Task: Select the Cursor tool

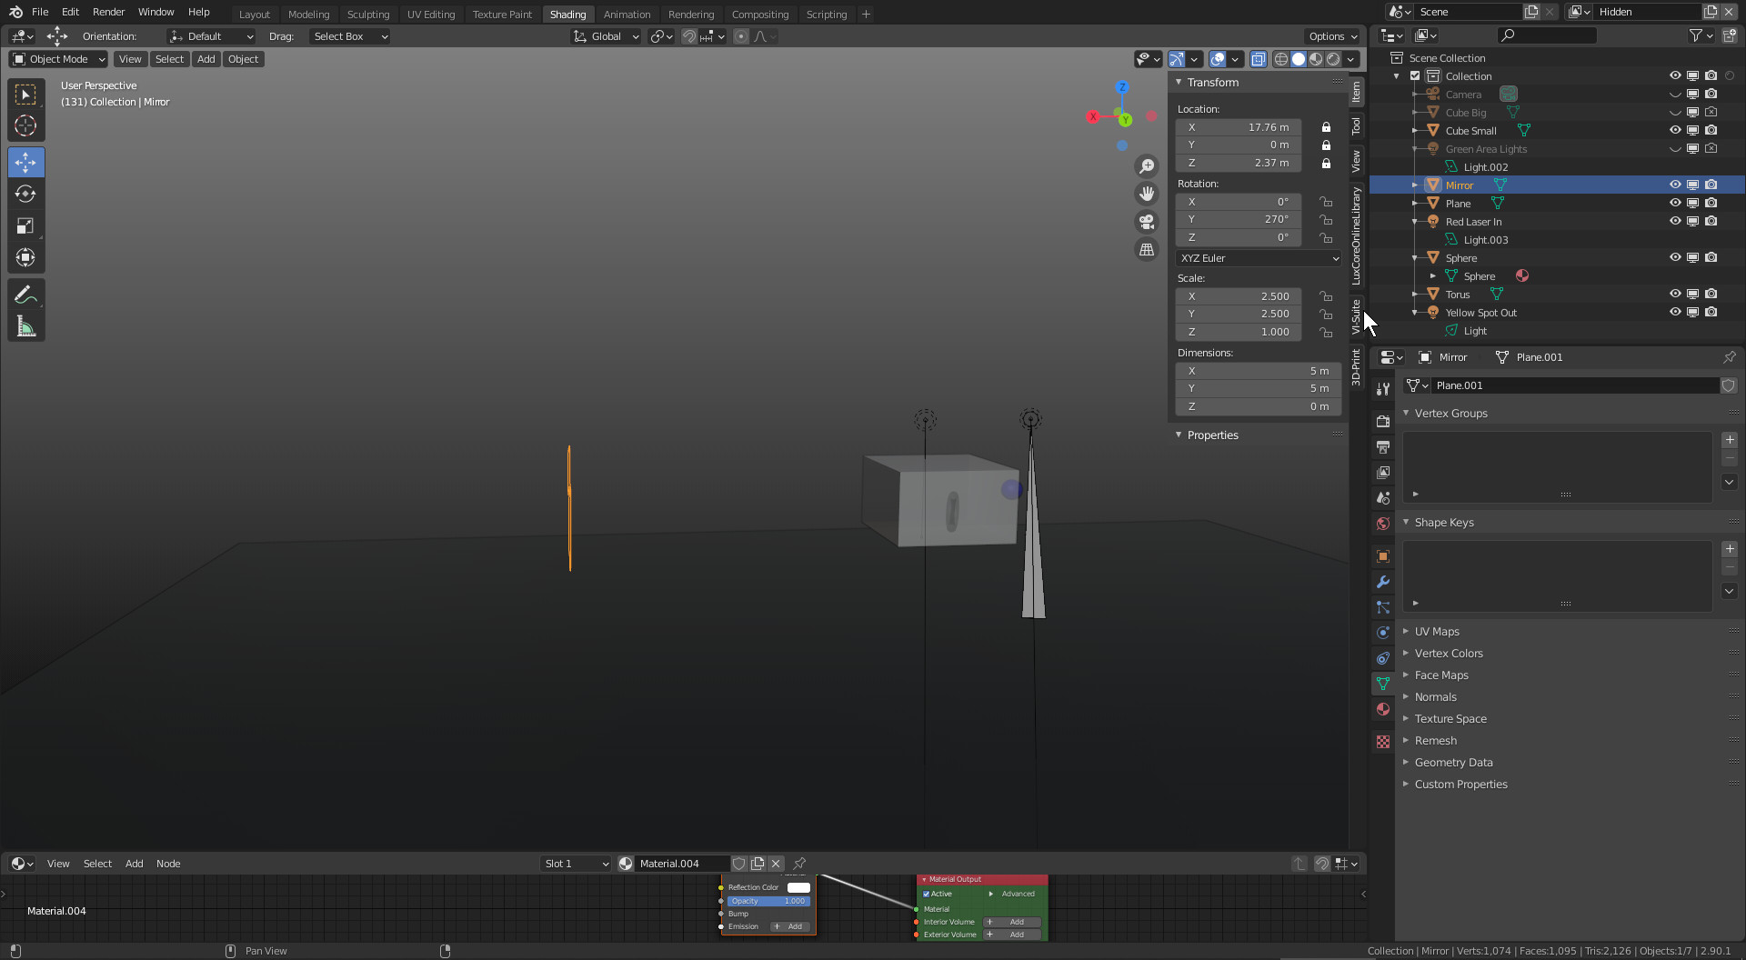Action: [25, 126]
